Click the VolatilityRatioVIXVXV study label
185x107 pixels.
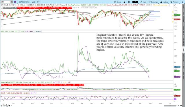pyautogui.click(x=23, y=82)
